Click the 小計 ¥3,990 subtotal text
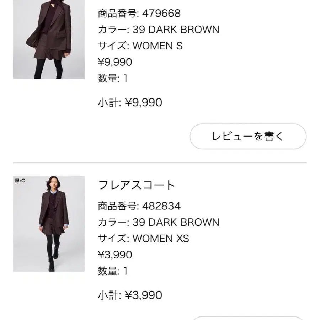This screenshot has height=320, width=320. [x=129, y=295]
